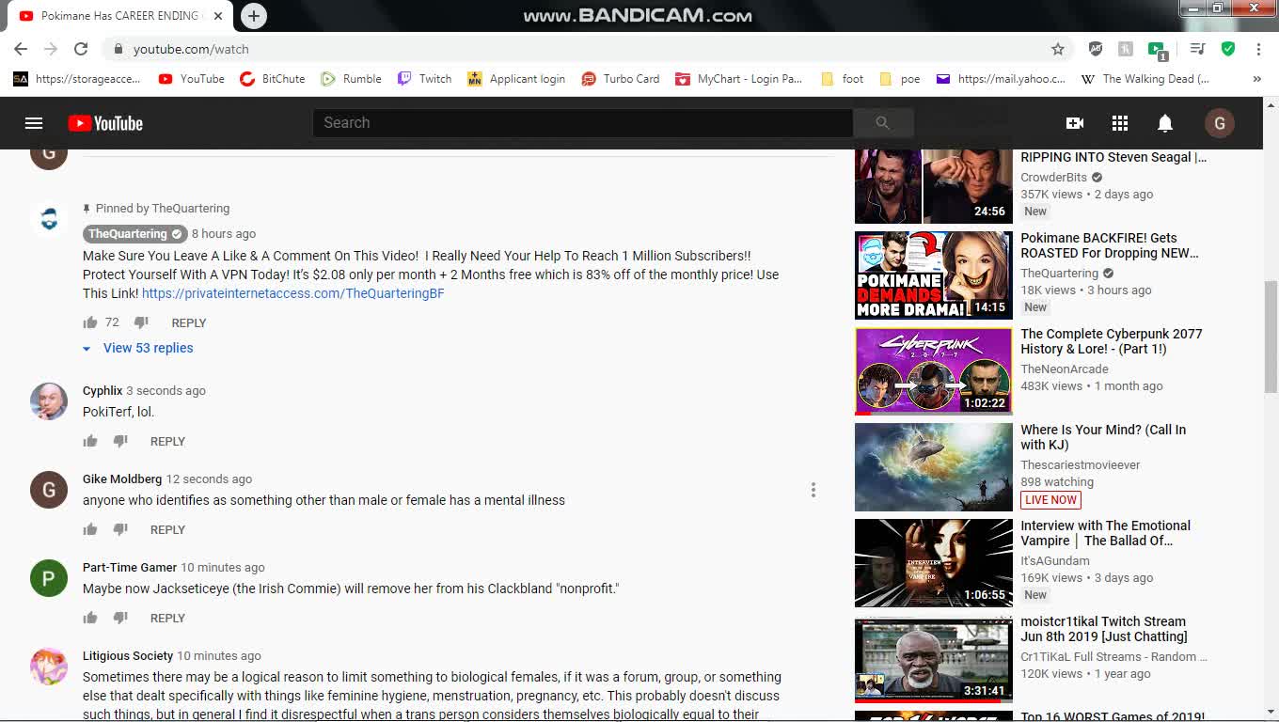Dislike Cyphlix's comment
The image size is (1279, 722).
point(120,441)
